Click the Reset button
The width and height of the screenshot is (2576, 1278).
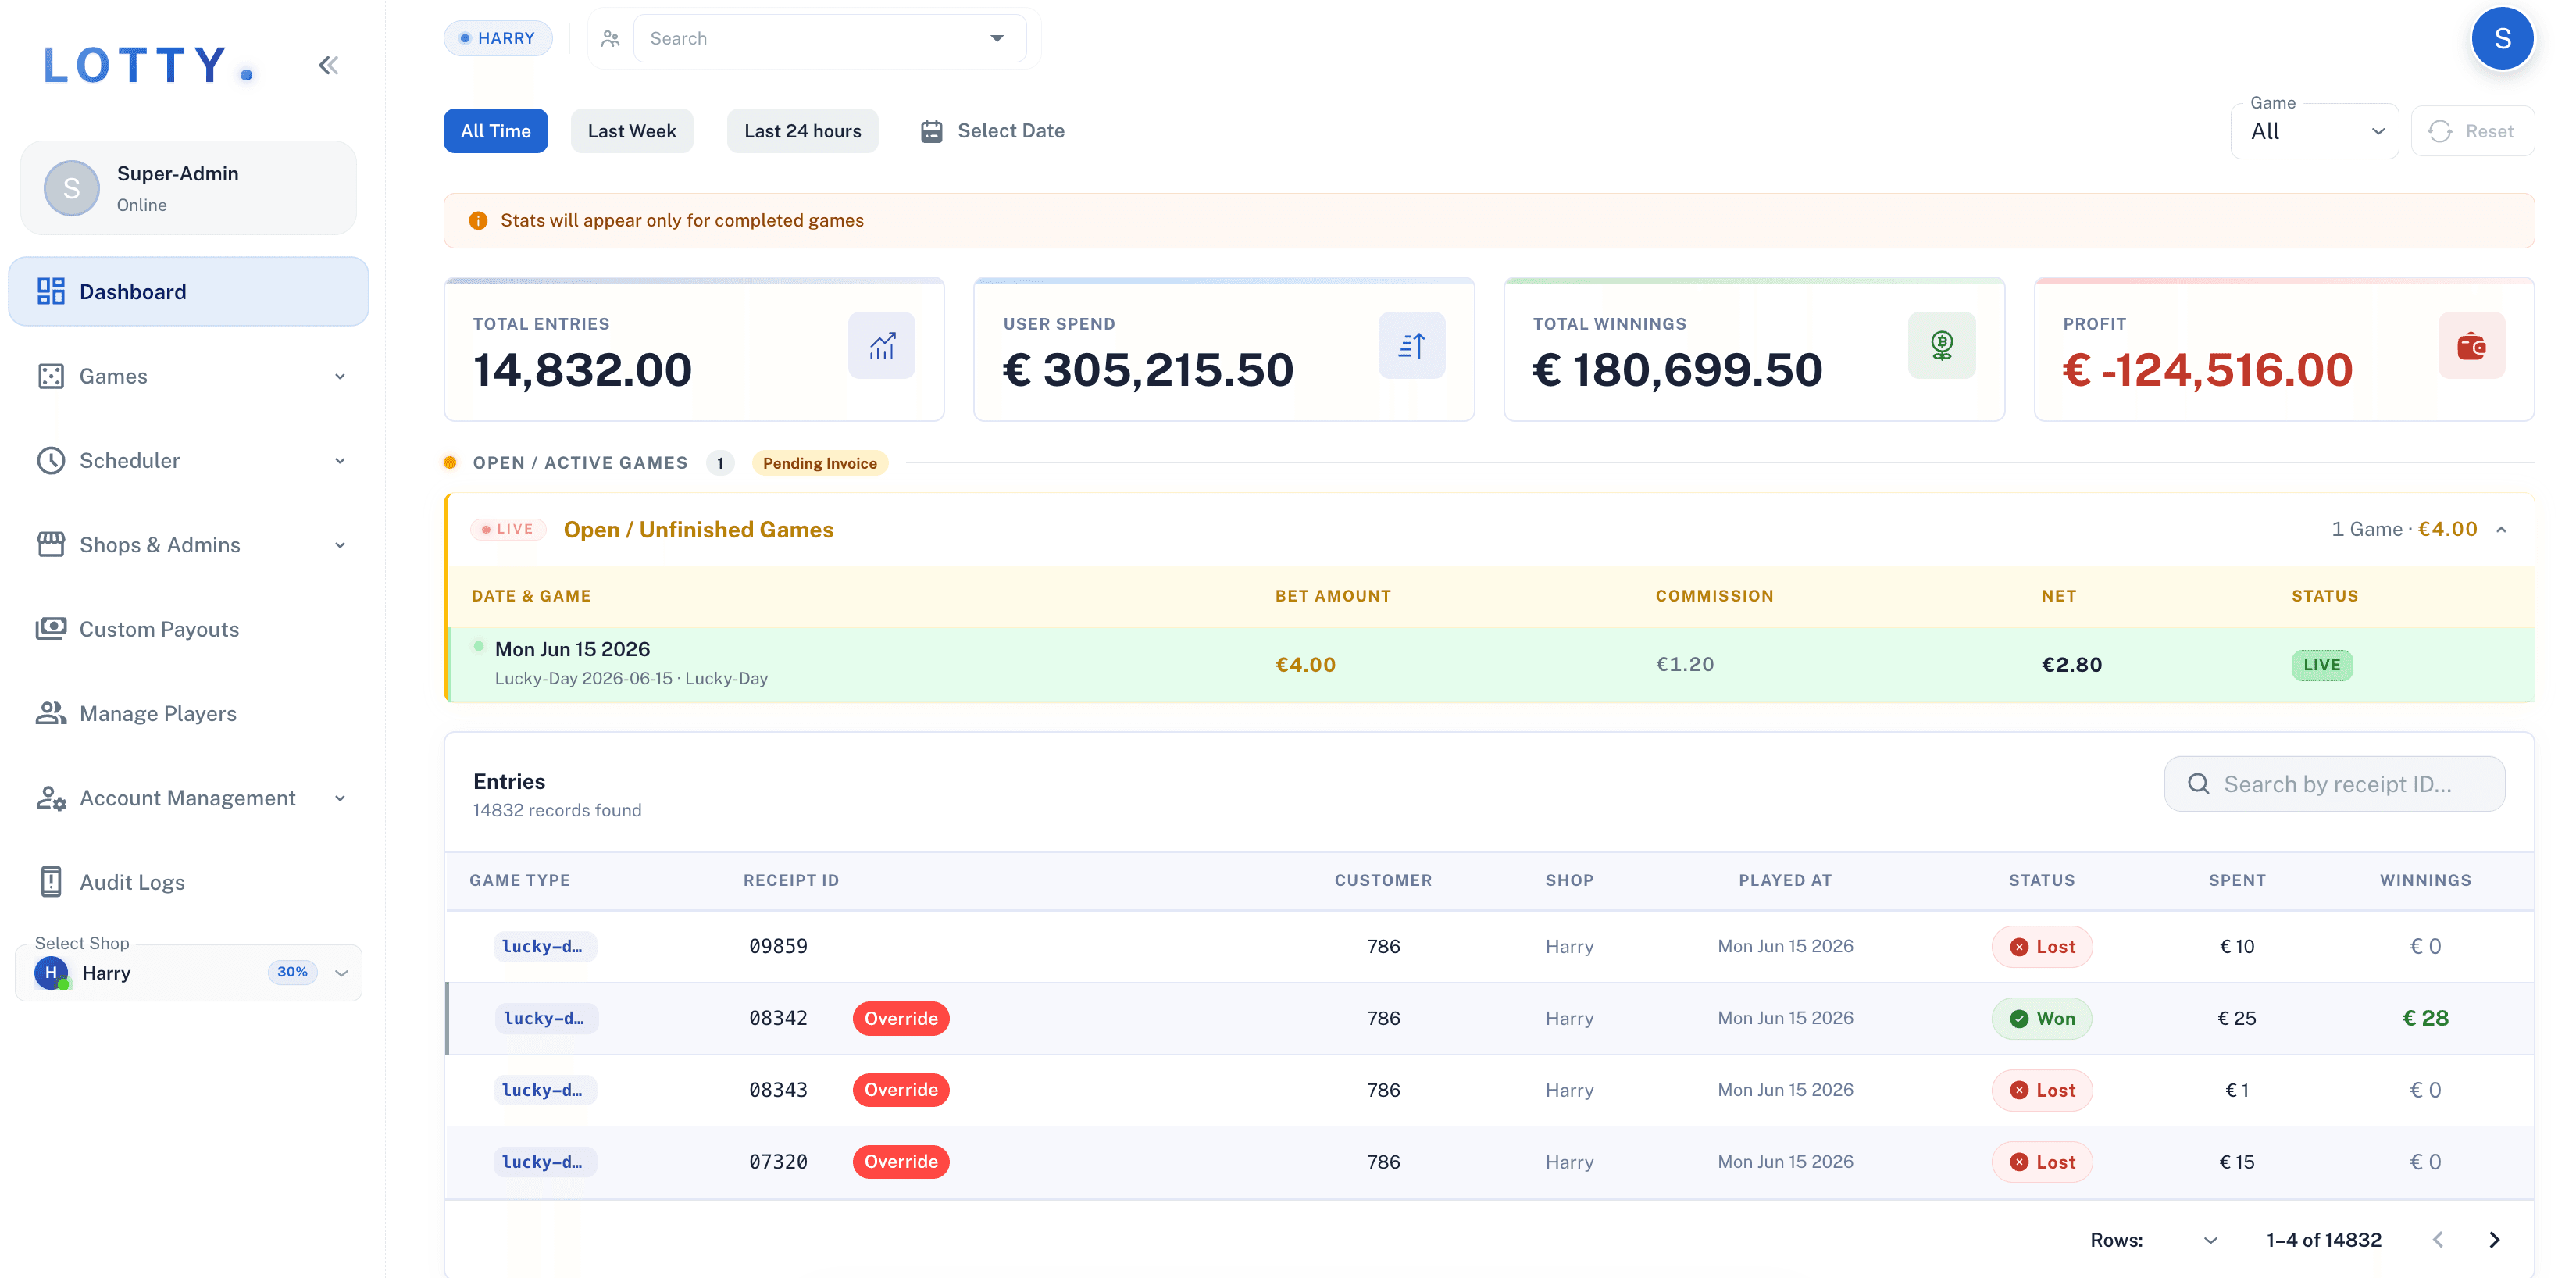click(2472, 132)
